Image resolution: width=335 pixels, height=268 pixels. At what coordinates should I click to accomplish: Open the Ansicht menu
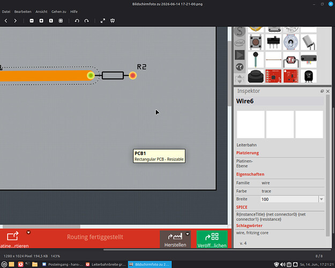(x=41, y=12)
